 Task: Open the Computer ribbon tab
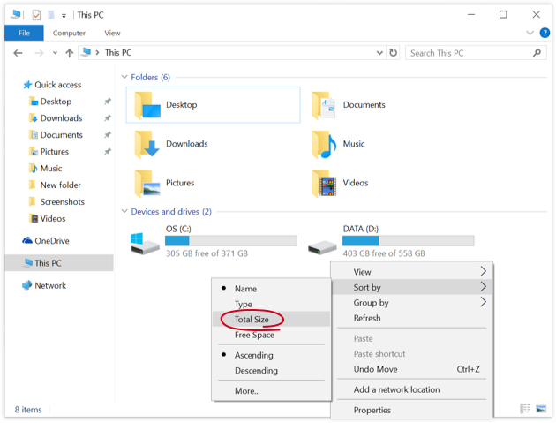coord(69,33)
